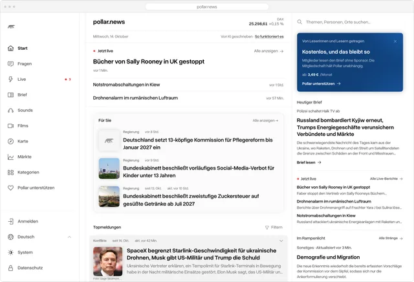Viewport: 414px width, 282px height.
Task: Open Demografie und Migration spotlight heading
Action: [328, 257]
